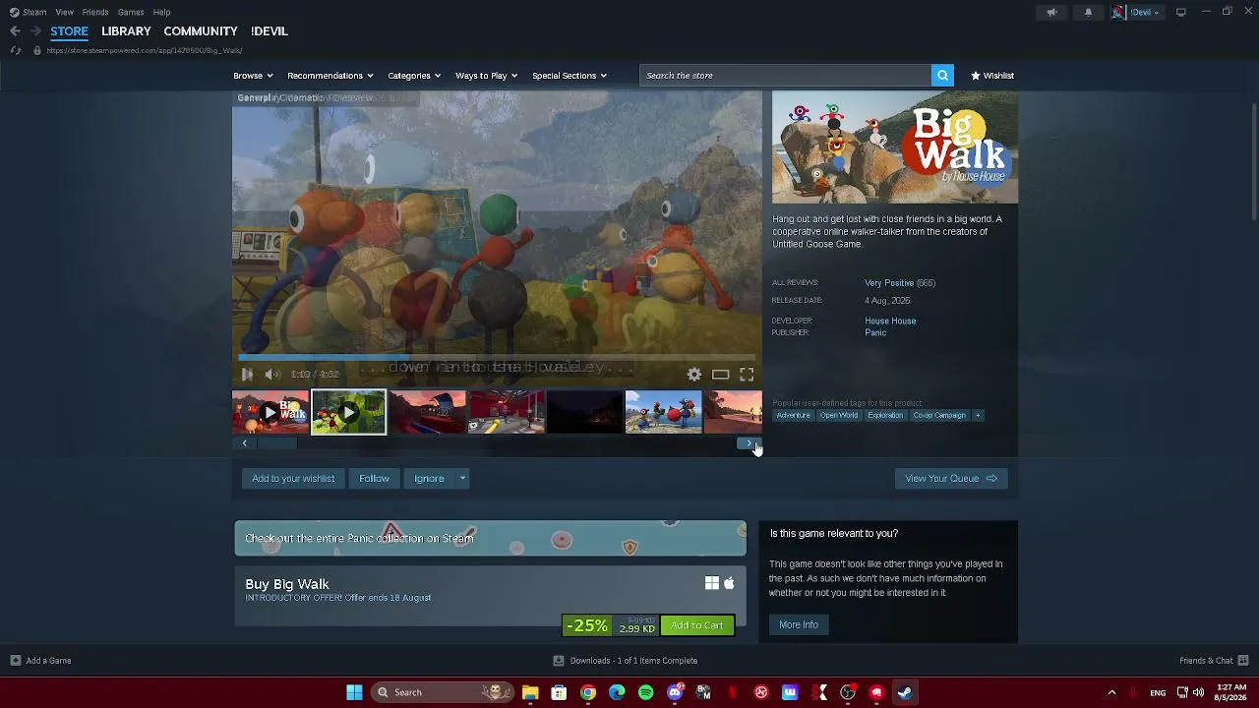Open the Panic publisher link
1259x708 pixels.
[x=875, y=332]
